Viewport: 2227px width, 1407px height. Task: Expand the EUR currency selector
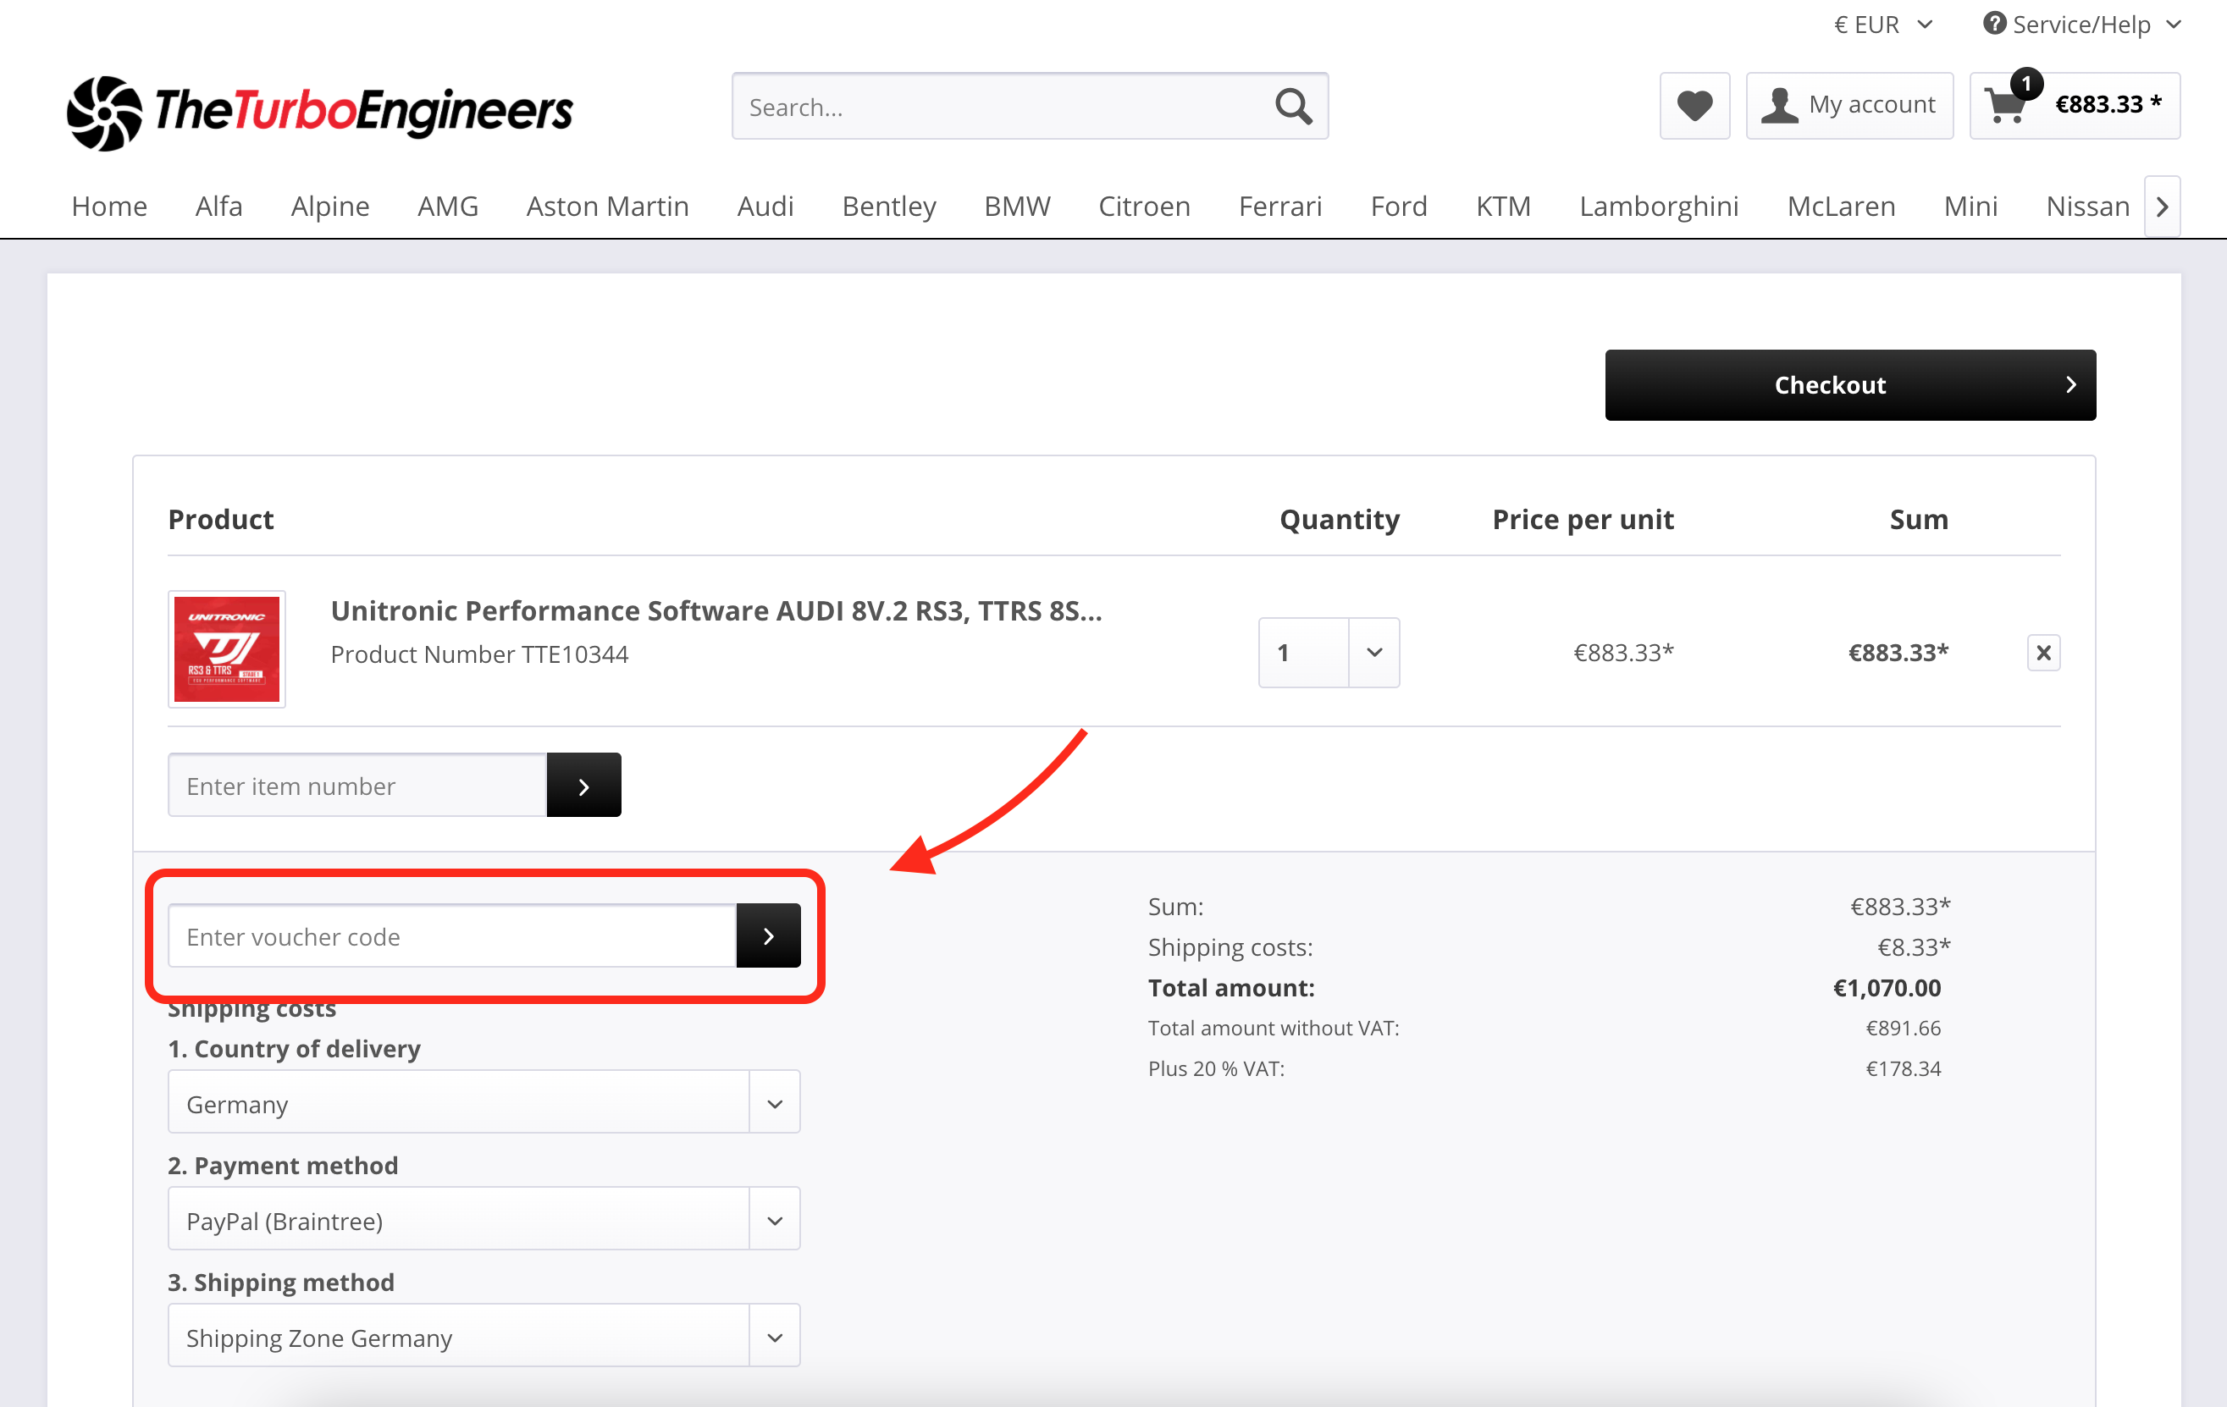pyautogui.click(x=1882, y=24)
